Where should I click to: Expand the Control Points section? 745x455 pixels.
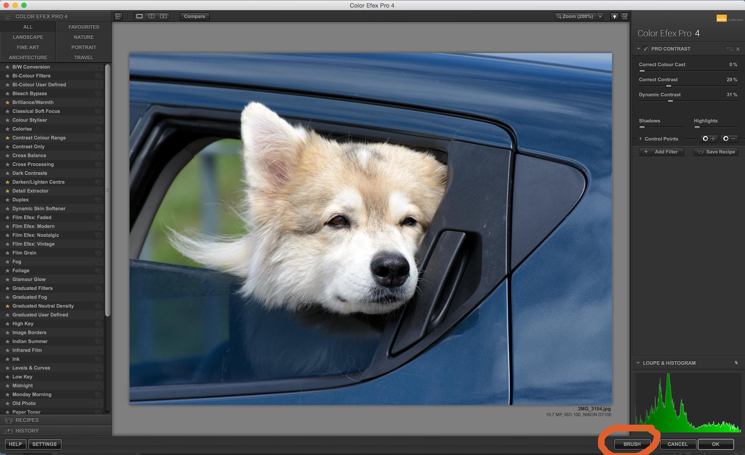pyautogui.click(x=641, y=139)
